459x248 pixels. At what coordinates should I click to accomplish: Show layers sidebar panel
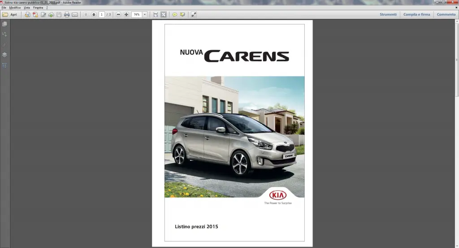(x=4, y=55)
